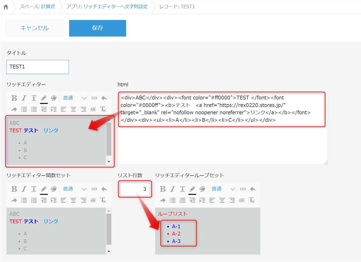Click リッチエディター関数セット scrollbar down arrow
Screen dimensions: 361x262
coord(109,251)
